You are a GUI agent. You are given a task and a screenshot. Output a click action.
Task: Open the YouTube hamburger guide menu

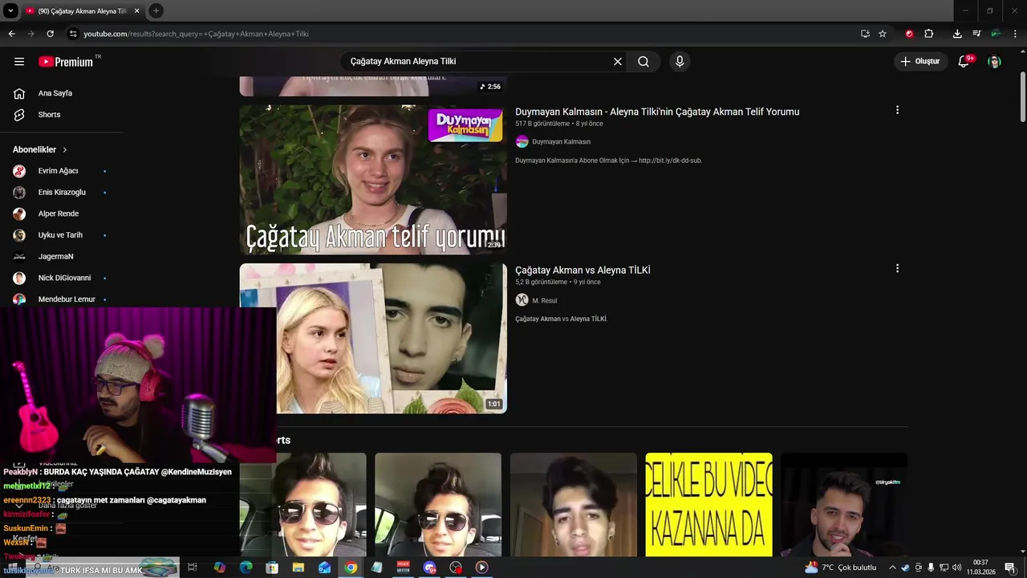19,62
